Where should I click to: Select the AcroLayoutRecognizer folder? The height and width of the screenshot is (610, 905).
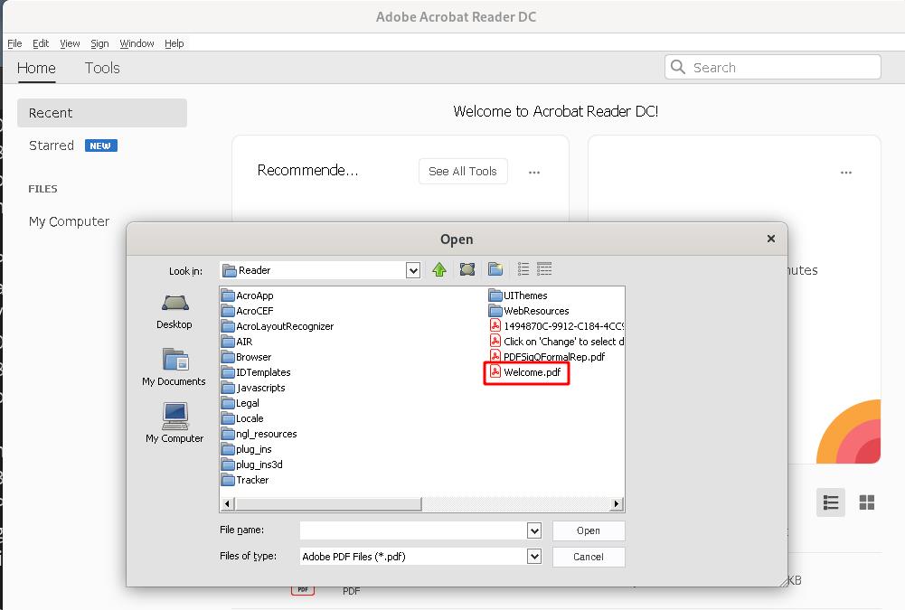coord(278,326)
